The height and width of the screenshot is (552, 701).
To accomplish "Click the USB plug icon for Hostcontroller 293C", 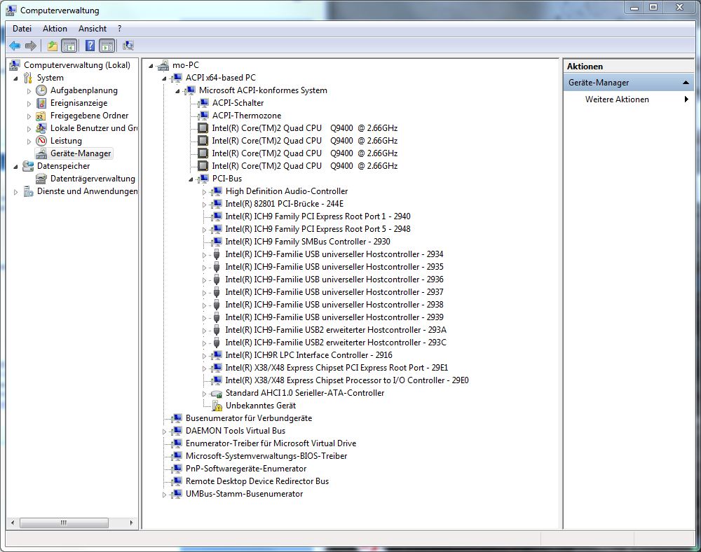I will (x=217, y=343).
